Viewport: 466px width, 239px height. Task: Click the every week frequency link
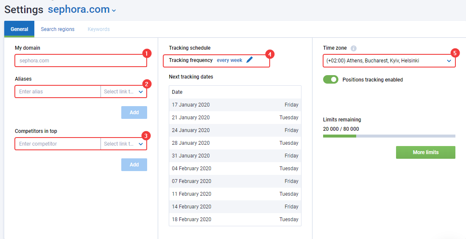[229, 60]
